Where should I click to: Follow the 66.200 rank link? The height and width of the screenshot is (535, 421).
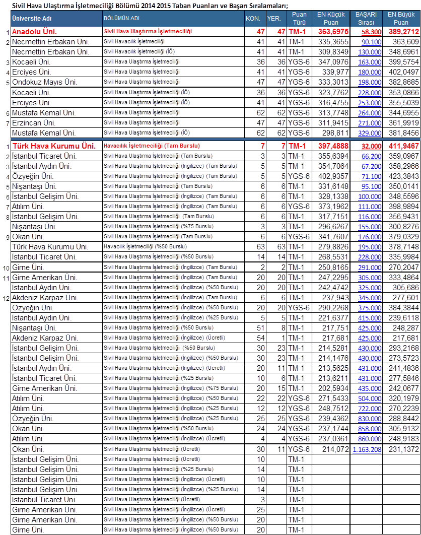coord(371,156)
